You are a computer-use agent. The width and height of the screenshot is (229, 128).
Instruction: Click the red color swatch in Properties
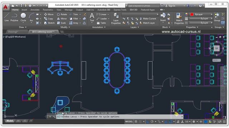pyautogui.click(x=192, y=14)
